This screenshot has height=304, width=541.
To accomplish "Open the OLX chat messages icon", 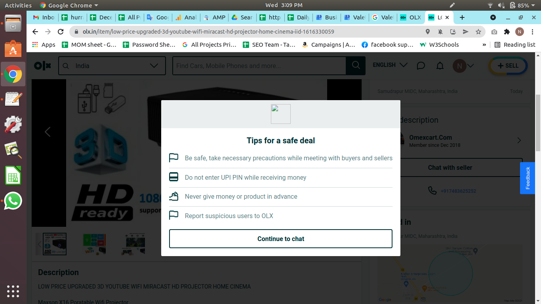I will 421,66.
